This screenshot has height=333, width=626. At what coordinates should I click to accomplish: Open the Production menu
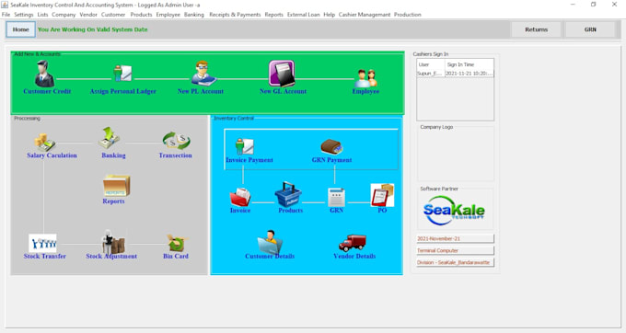coord(408,15)
